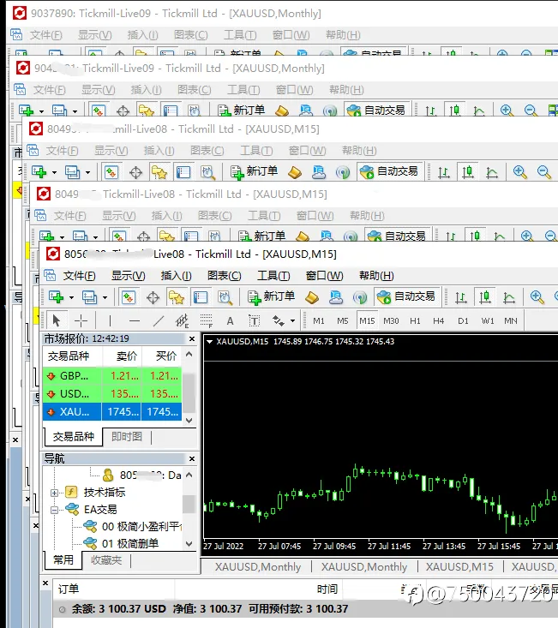
Task: Open new chart dropdown arrow in front window
Action: (71, 297)
